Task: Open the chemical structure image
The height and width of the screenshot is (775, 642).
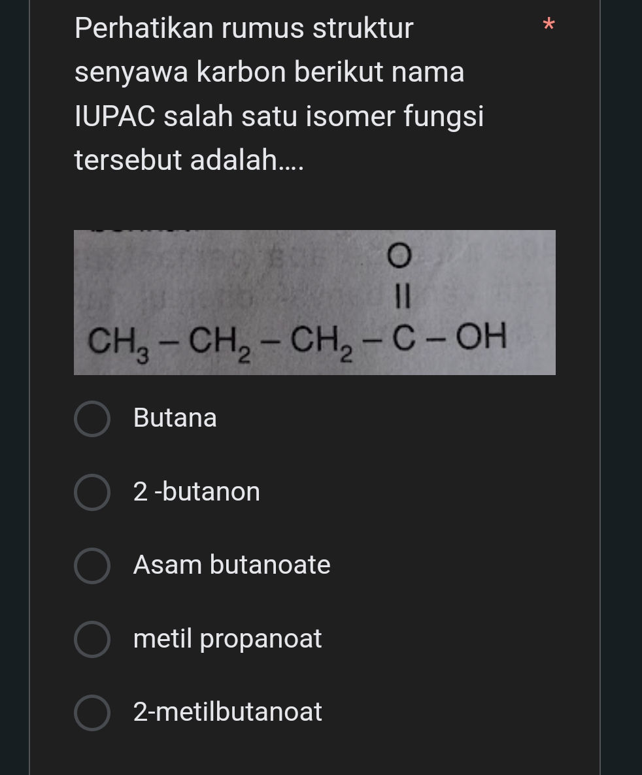Action: tap(315, 302)
